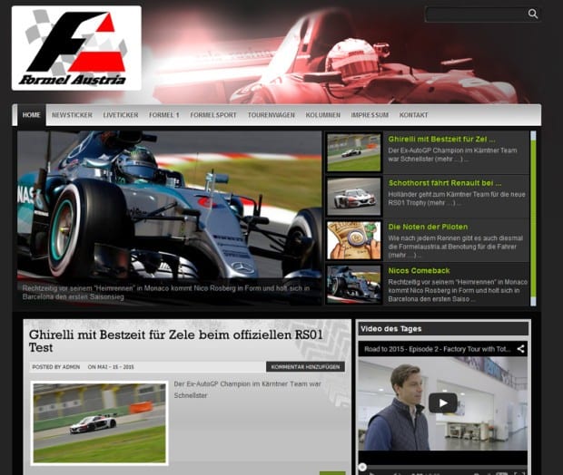Click Renault RS01 car thumbnail
The width and height of the screenshot is (563, 475).
354,197
